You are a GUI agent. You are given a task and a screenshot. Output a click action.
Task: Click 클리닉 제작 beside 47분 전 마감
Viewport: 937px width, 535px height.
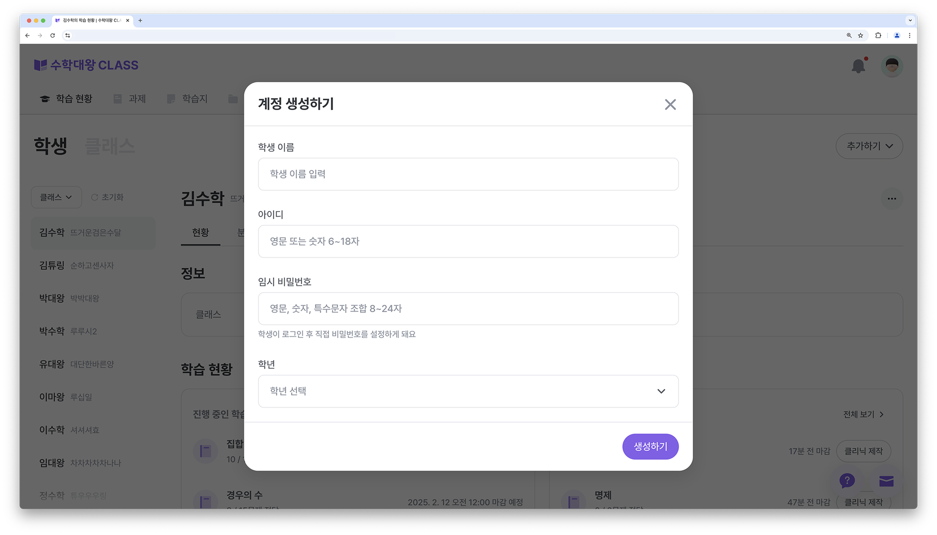(x=863, y=502)
